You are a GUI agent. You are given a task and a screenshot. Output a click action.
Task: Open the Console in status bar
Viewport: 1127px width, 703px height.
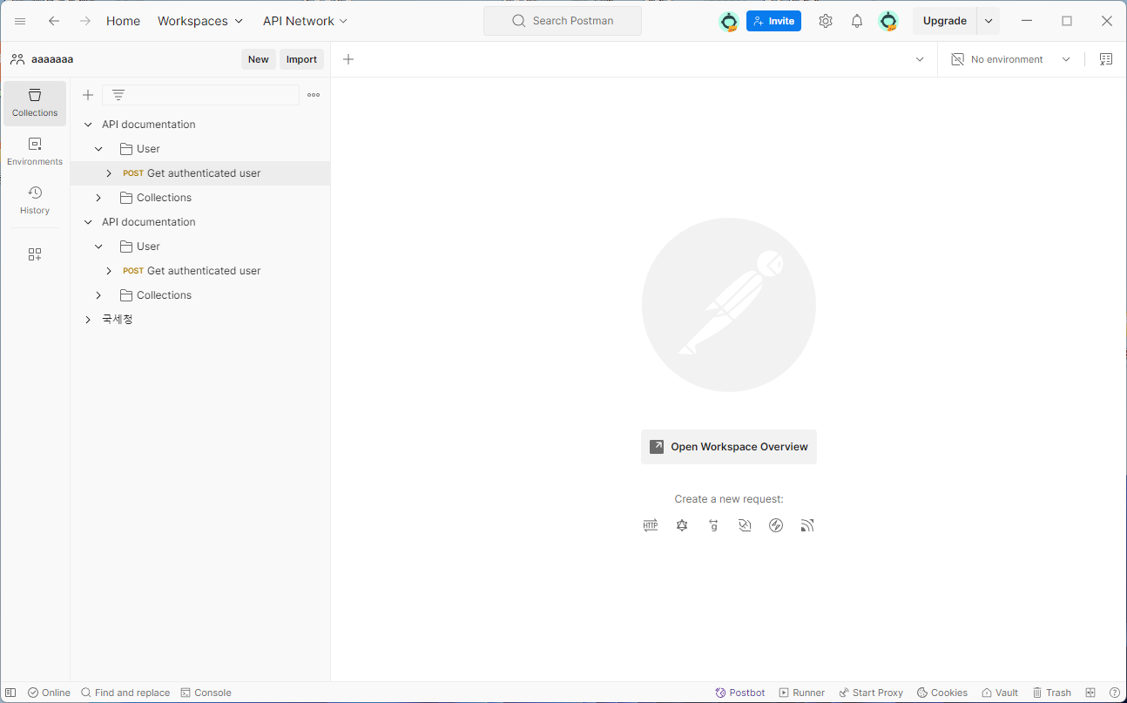206,693
